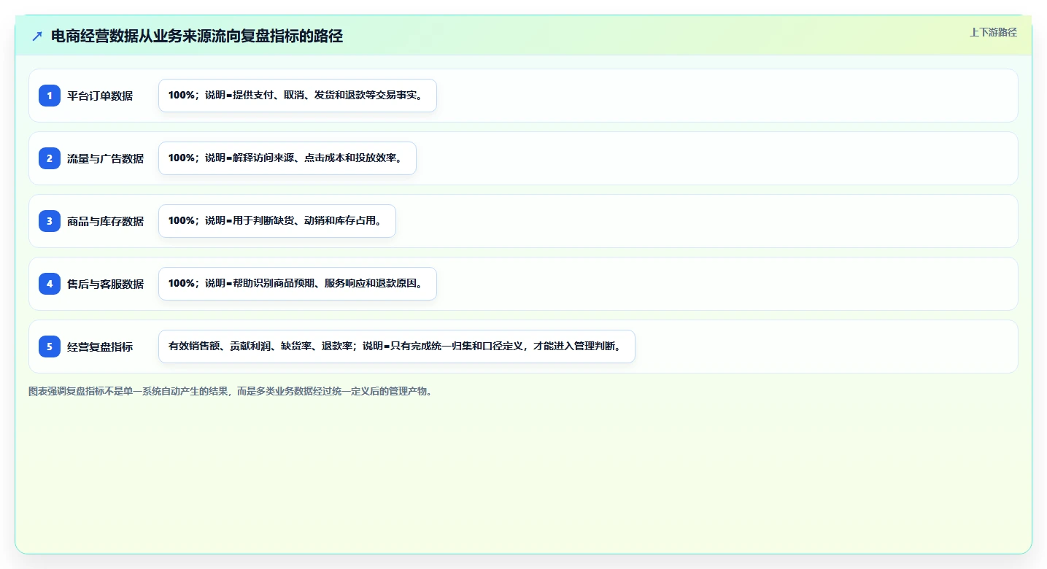Image resolution: width=1047 pixels, height=569 pixels.
Task: Click the 经营复盘指标 label
Action: pyautogui.click(x=100, y=347)
